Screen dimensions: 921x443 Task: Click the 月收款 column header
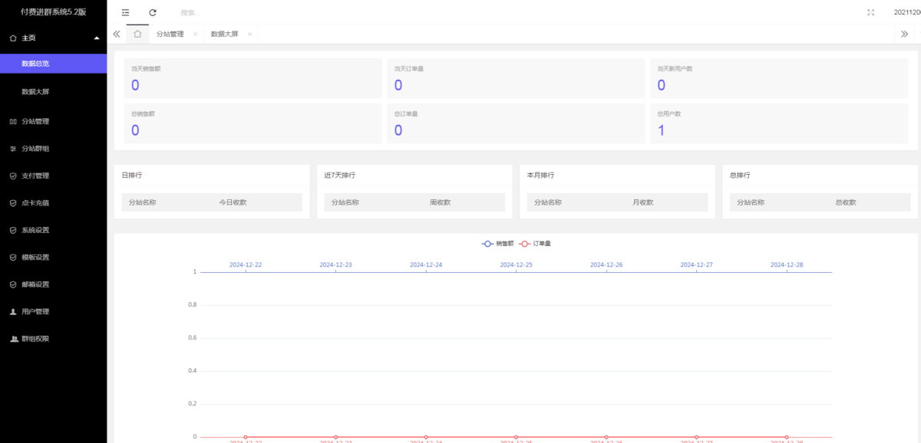coord(642,202)
